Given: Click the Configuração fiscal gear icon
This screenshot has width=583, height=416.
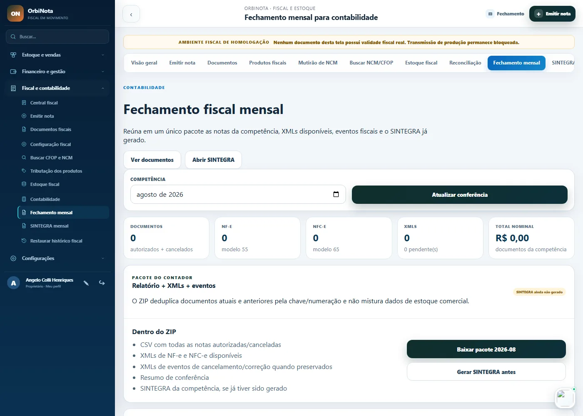Looking at the screenshot, I should [x=24, y=144].
